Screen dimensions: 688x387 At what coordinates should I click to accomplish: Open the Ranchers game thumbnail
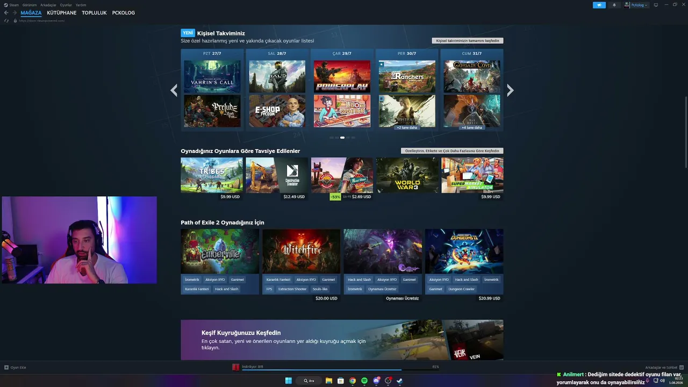(x=407, y=76)
